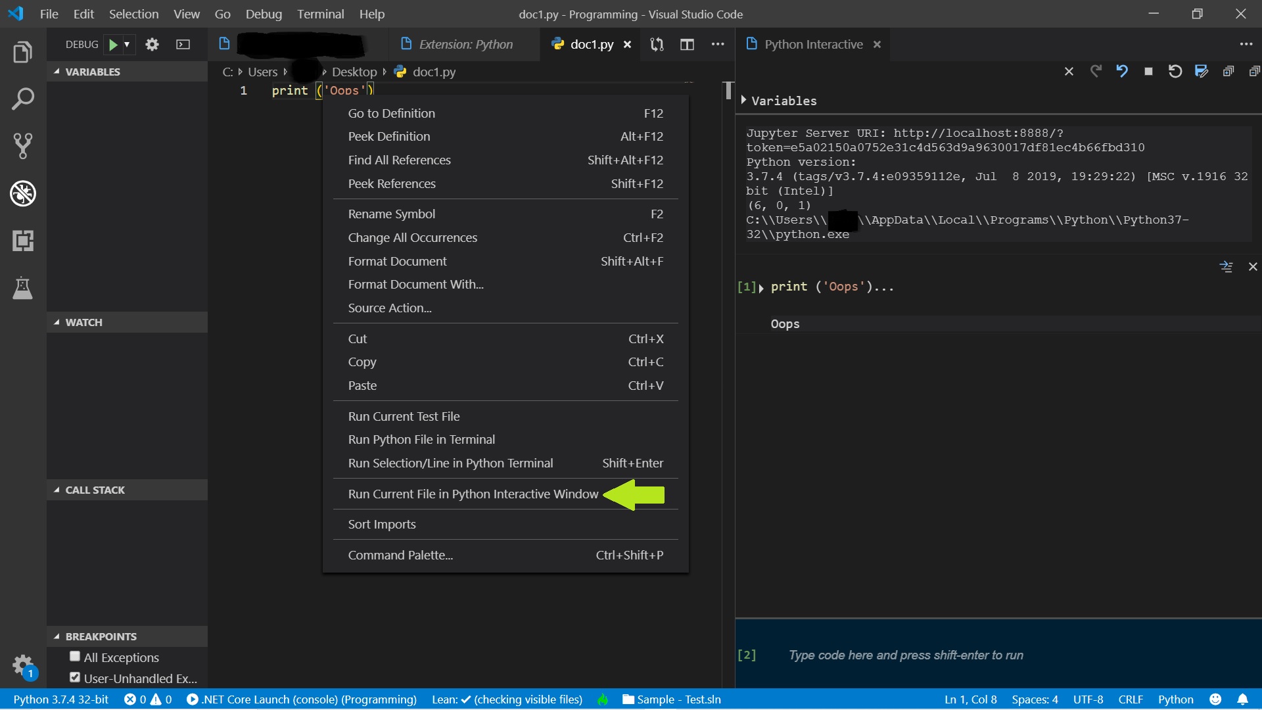The height and width of the screenshot is (710, 1262).
Task: Uncheck the User-Unhandled Exceptions breakpoint
Action: pyautogui.click(x=75, y=677)
